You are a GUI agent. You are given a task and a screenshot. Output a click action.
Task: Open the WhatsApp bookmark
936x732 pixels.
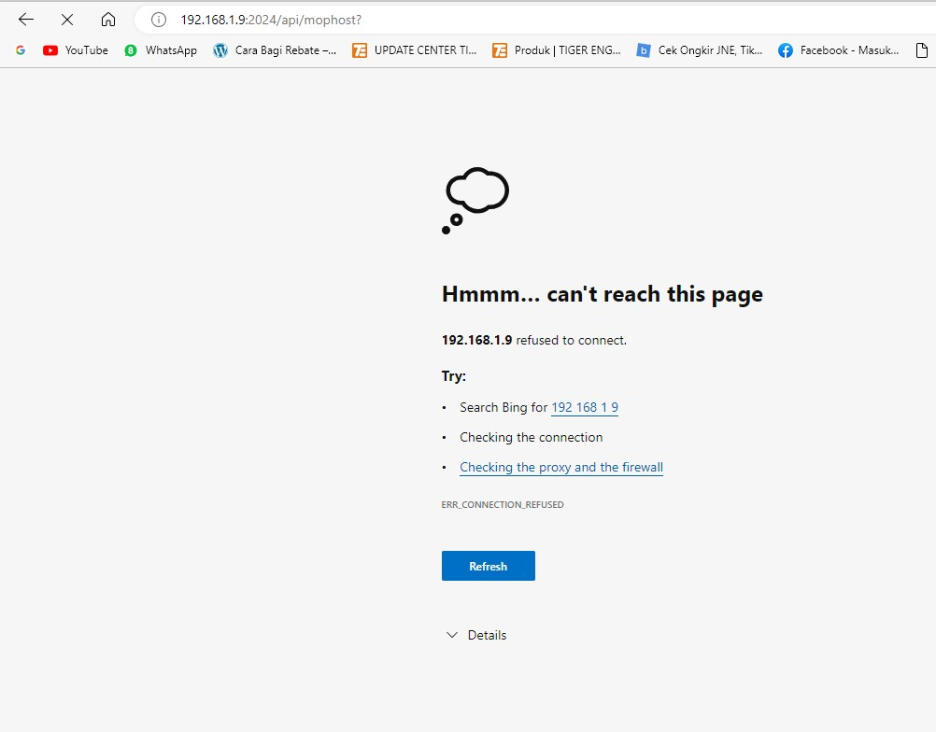point(161,50)
